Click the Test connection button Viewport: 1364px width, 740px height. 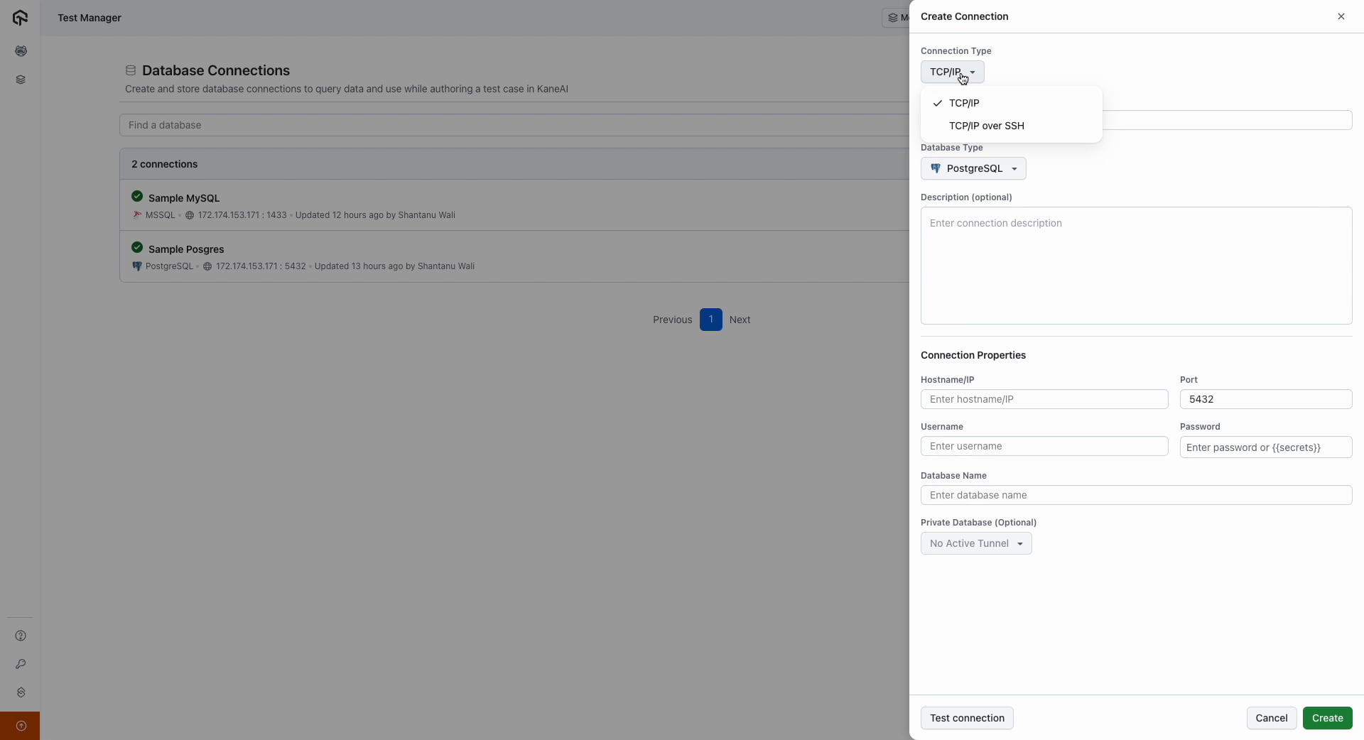click(x=967, y=718)
